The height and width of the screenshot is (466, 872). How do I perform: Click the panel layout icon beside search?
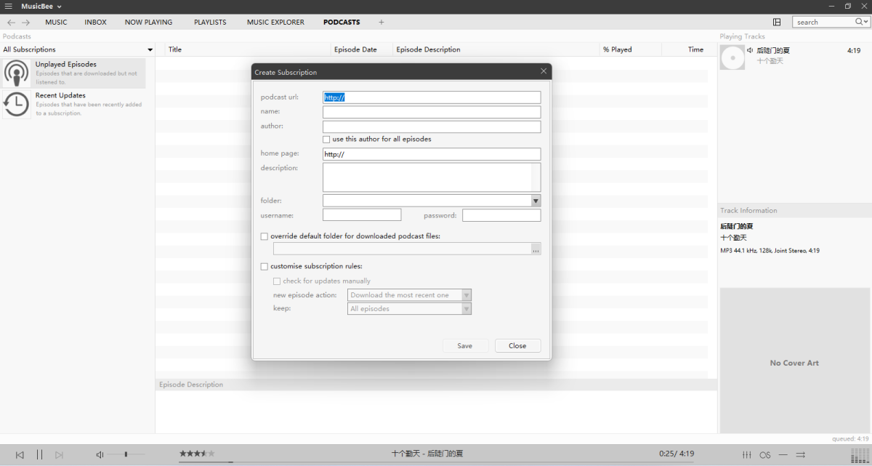point(777,22)
